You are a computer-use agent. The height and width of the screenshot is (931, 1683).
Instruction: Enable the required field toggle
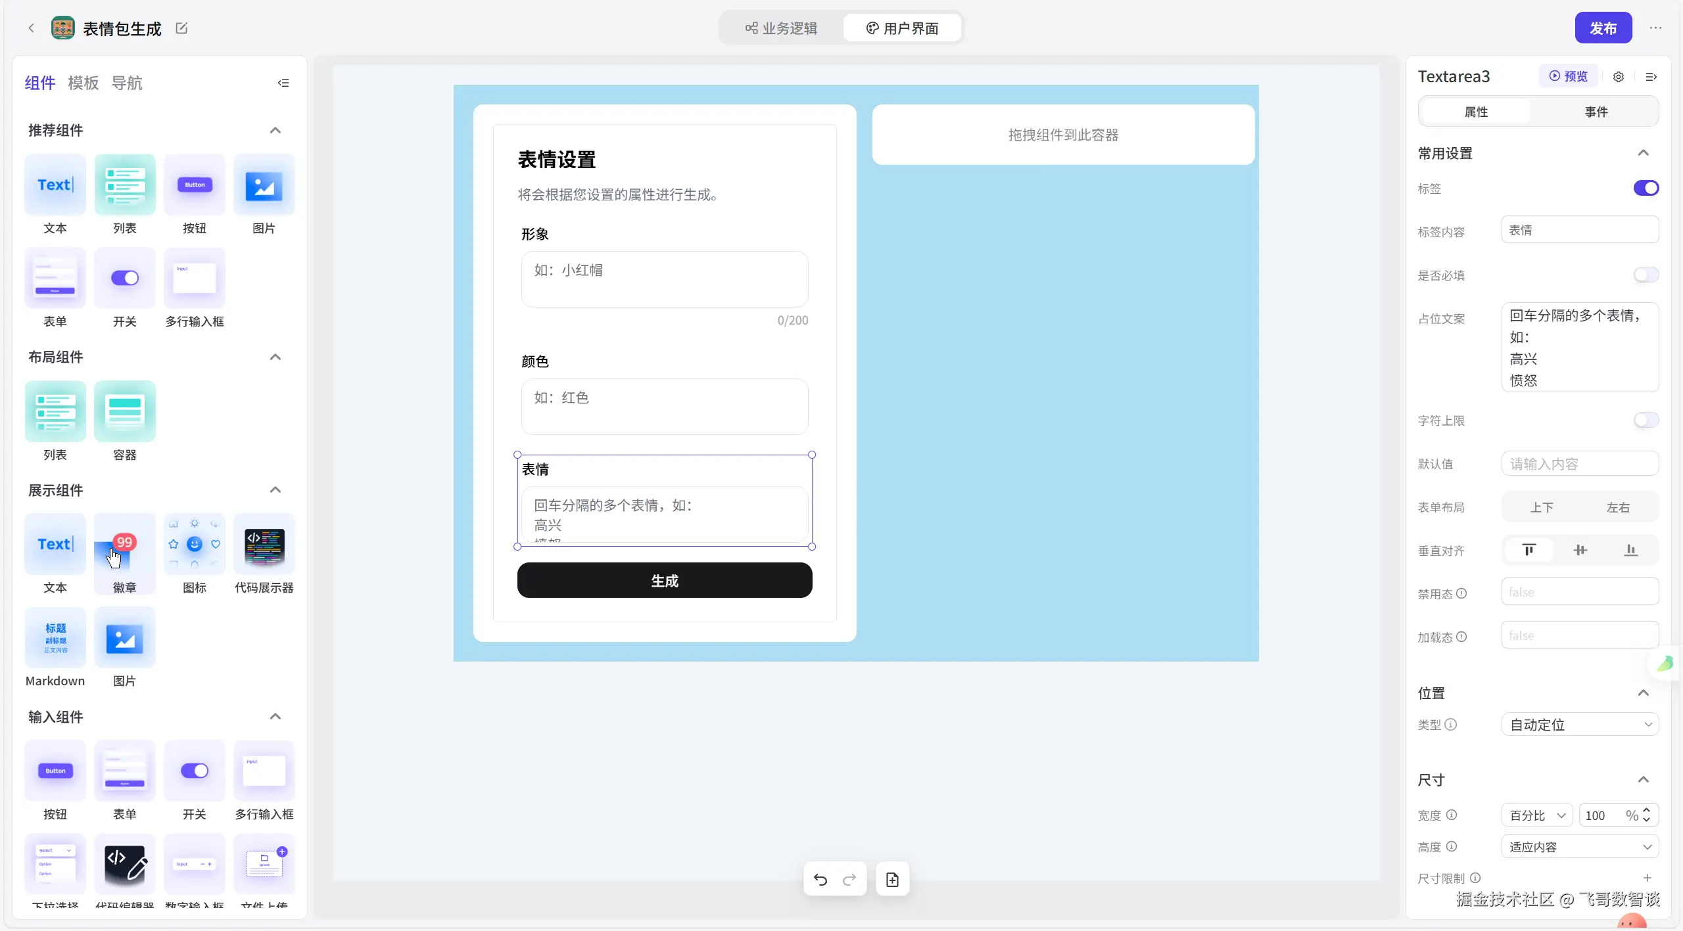click(x=1646, y=275)
